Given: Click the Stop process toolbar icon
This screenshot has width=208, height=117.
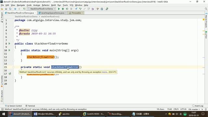Looking at the screenshot, I should tap(71, 9).
